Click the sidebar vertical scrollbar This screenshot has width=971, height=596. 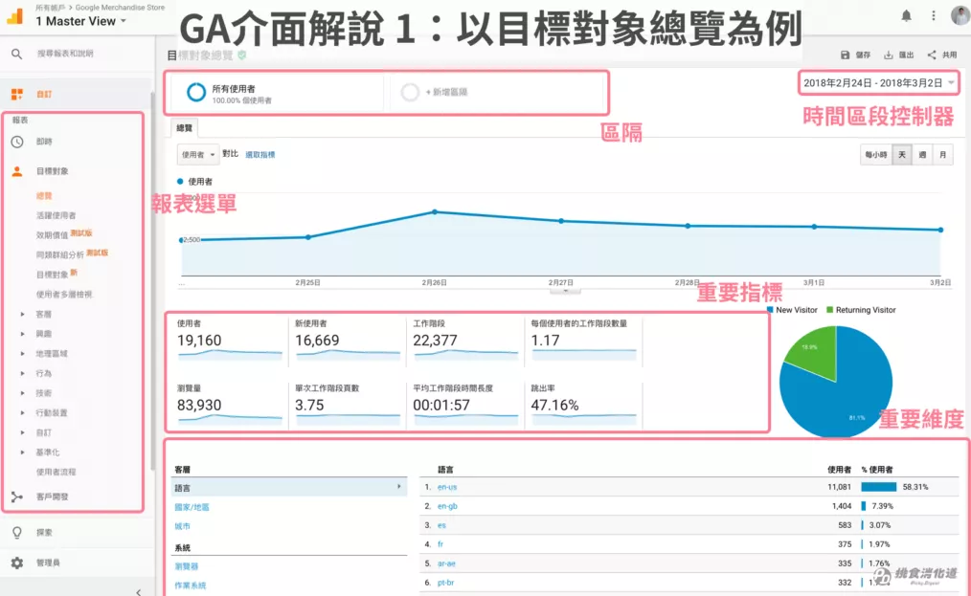tap(152, 281)
